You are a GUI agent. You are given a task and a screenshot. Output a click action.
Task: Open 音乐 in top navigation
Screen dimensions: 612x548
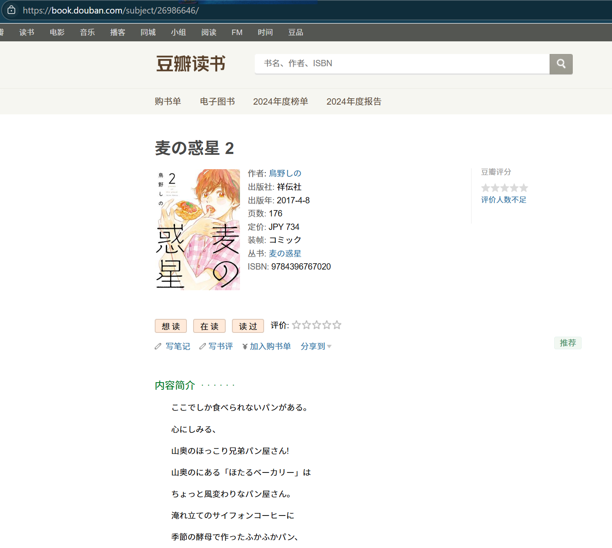point(87,32)
